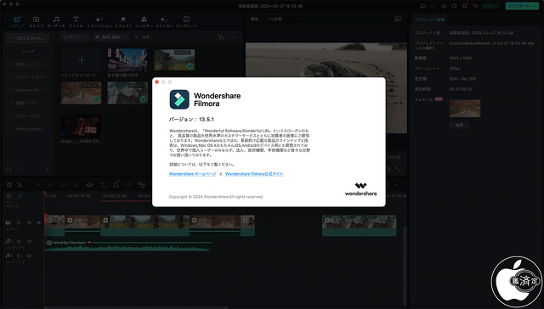544x309 pixels.
Task: Open the Wondershare ホームページ link
Action: click(193, 174)
